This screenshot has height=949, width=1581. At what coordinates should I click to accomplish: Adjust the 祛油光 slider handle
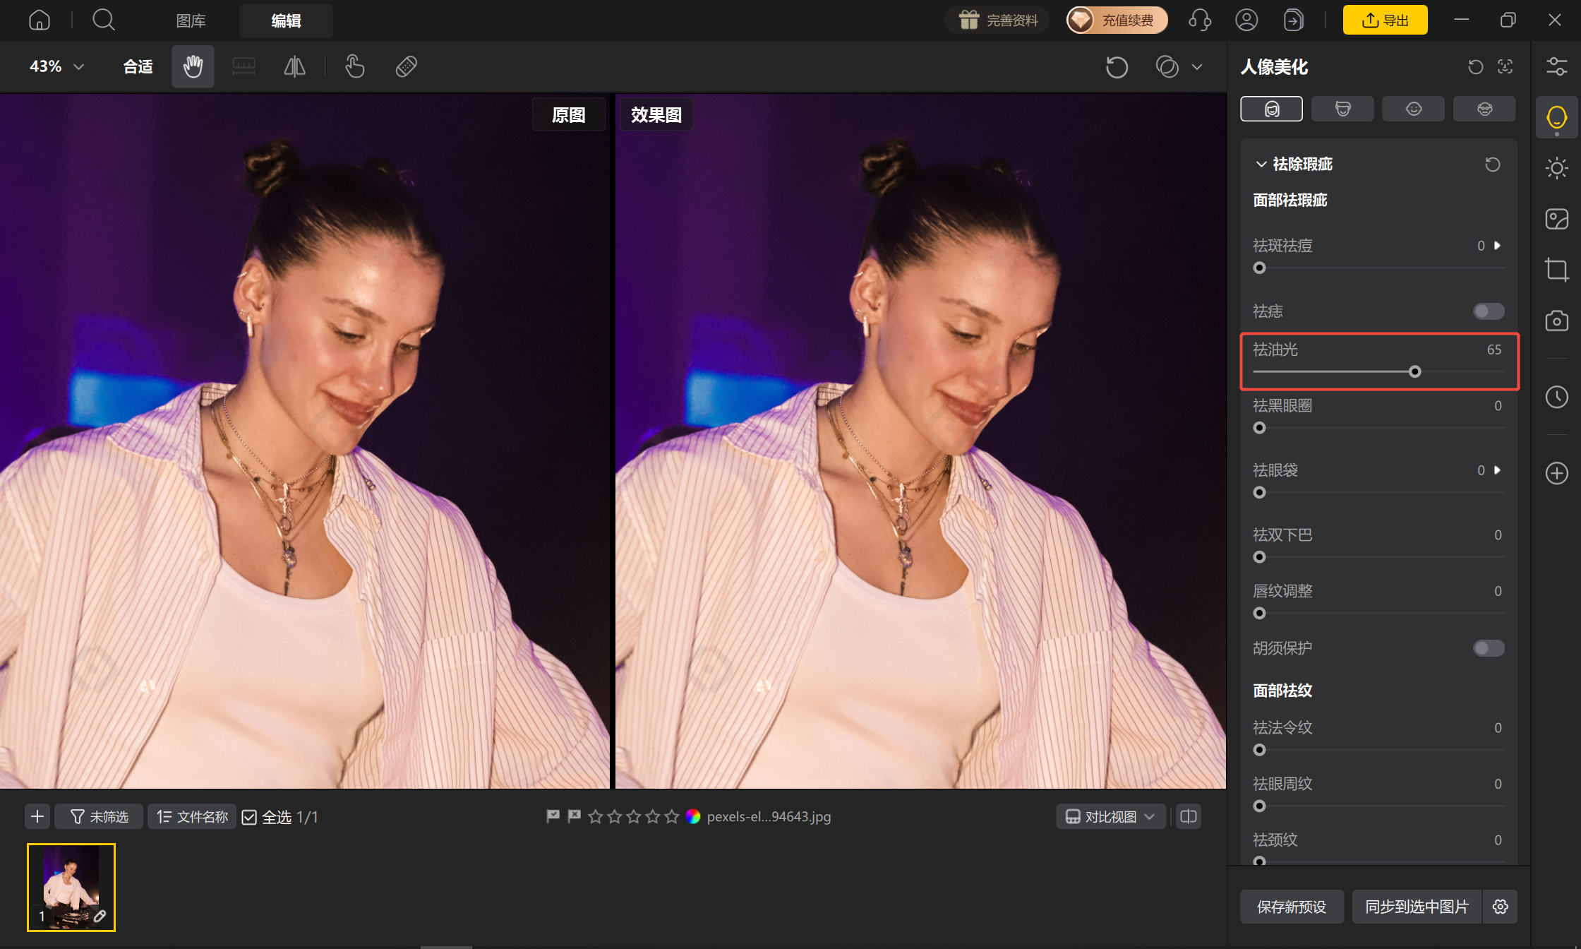coord(1414,371)
